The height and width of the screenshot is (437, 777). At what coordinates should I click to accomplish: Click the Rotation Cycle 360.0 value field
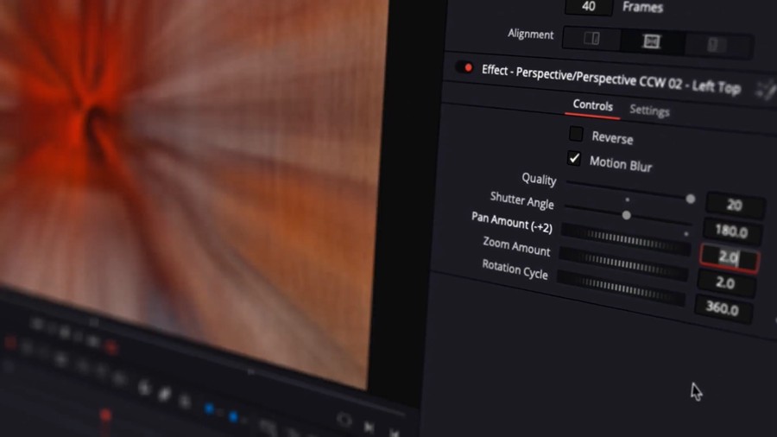722,307
